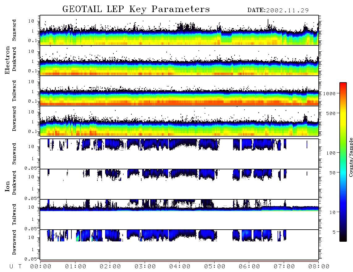This screenshot has width=353, height=272.
Task: Click the "02:00" time tick label
Action: point(110,266)
